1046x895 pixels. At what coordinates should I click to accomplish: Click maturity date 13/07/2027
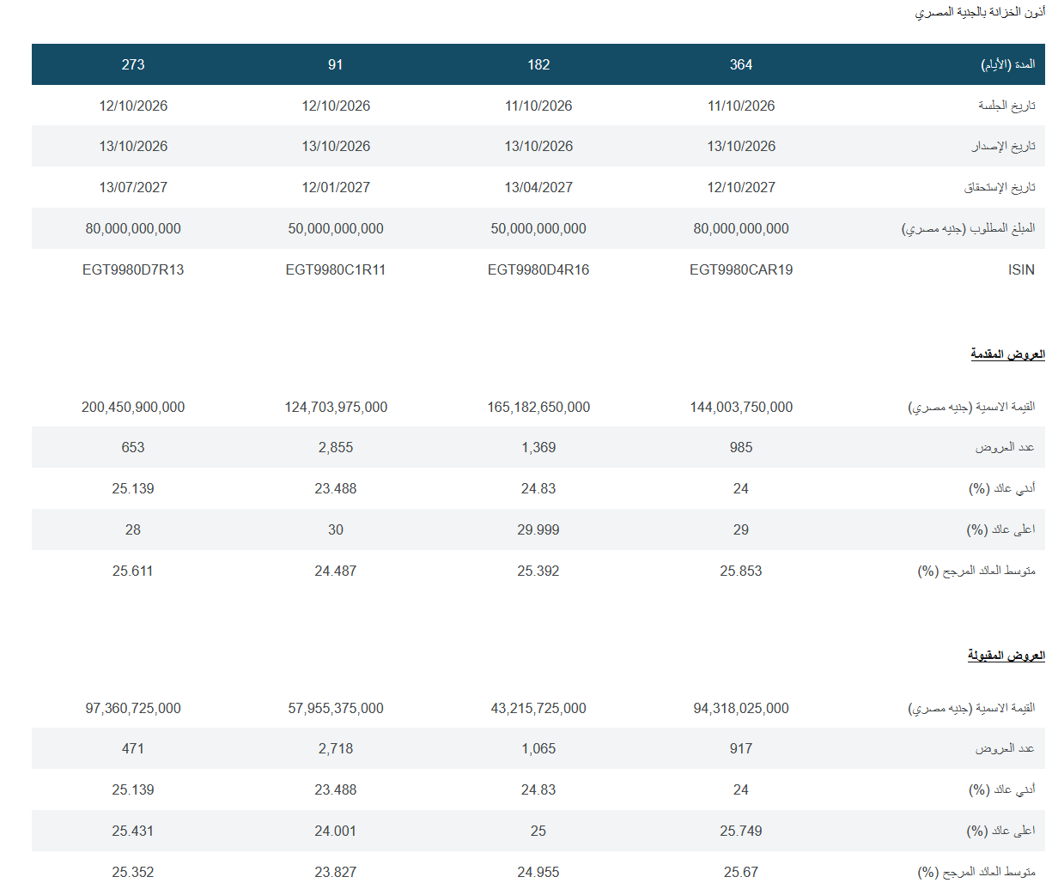[133, 187]
